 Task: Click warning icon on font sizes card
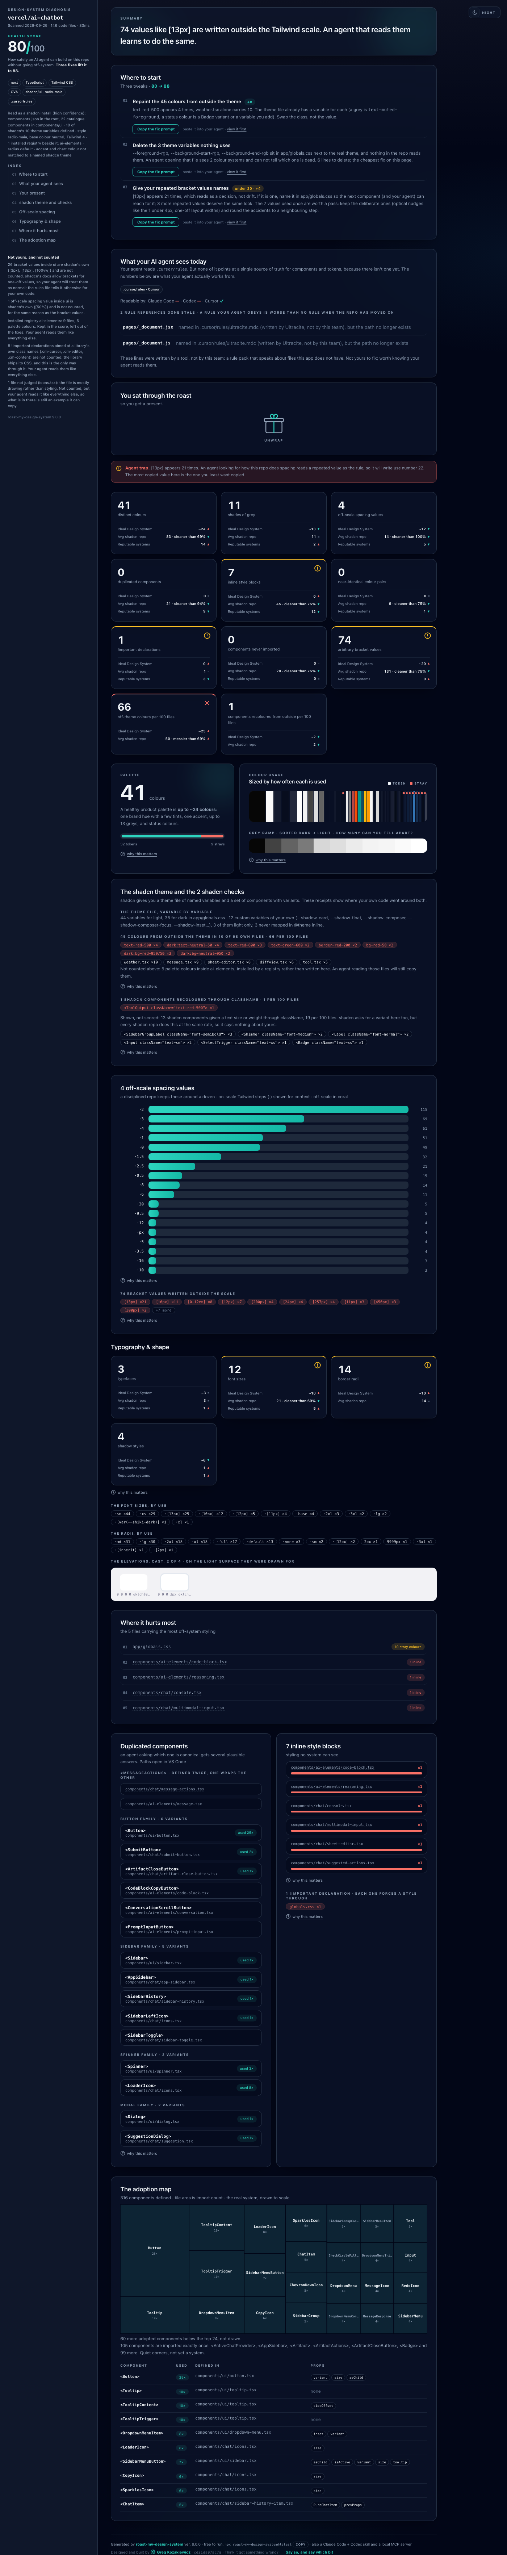(x=318, y=1365)
